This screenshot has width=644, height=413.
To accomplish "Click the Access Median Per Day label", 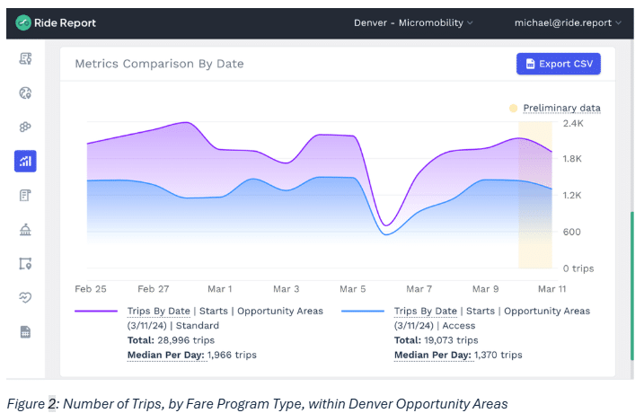I will (x=432, y=355).
